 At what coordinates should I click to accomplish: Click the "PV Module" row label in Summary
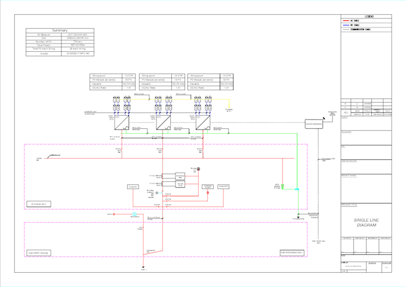tap(44, 35)
